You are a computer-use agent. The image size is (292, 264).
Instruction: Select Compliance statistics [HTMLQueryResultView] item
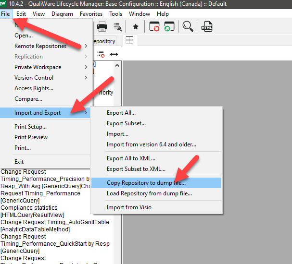point(32,211)
